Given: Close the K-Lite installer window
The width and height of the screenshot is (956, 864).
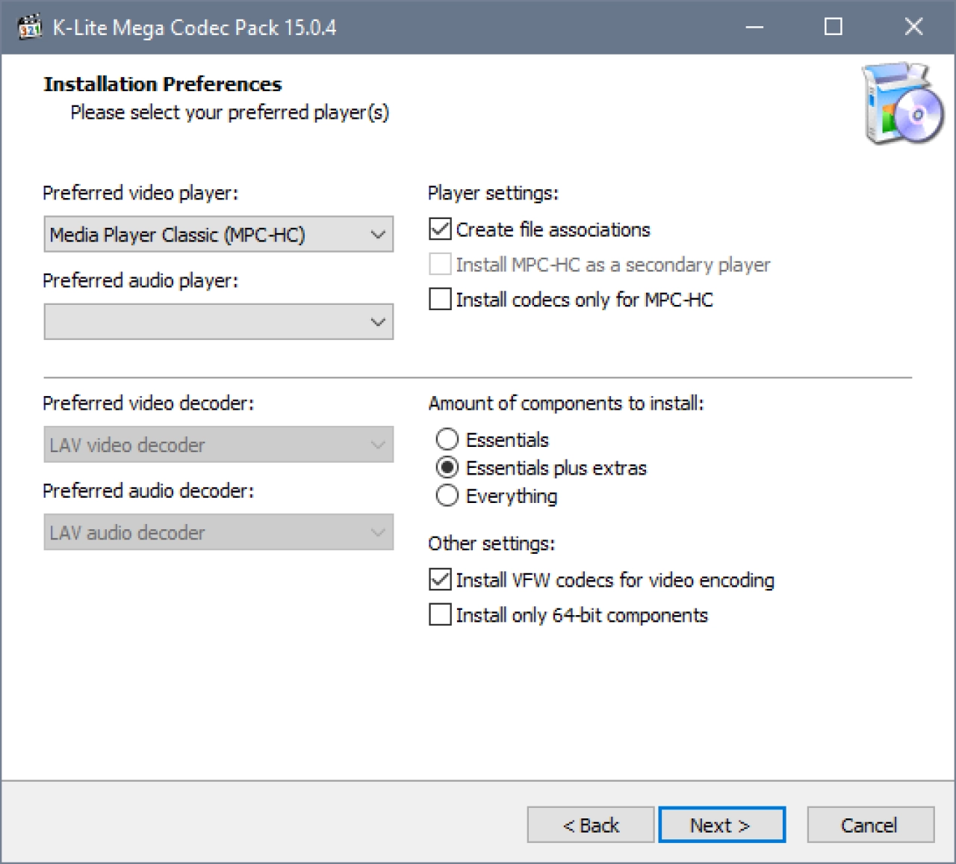Looking at the screenshot, I should click(913, 28).
